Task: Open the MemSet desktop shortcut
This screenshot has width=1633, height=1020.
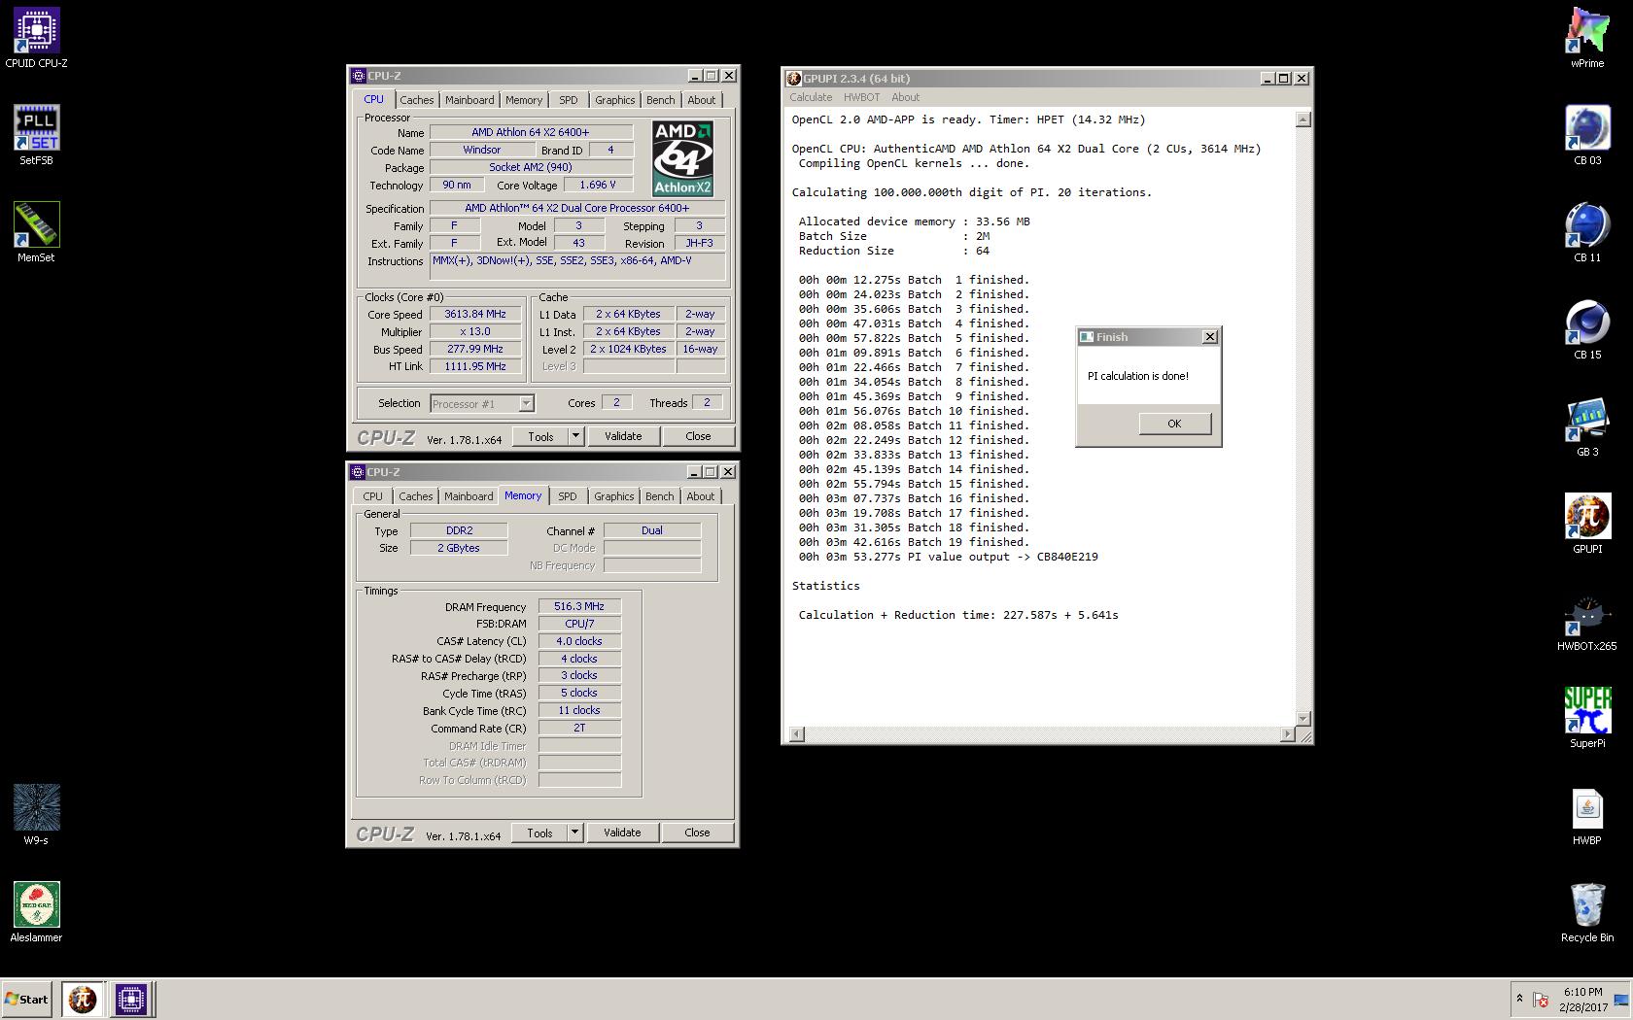Action: pos(36,232)
